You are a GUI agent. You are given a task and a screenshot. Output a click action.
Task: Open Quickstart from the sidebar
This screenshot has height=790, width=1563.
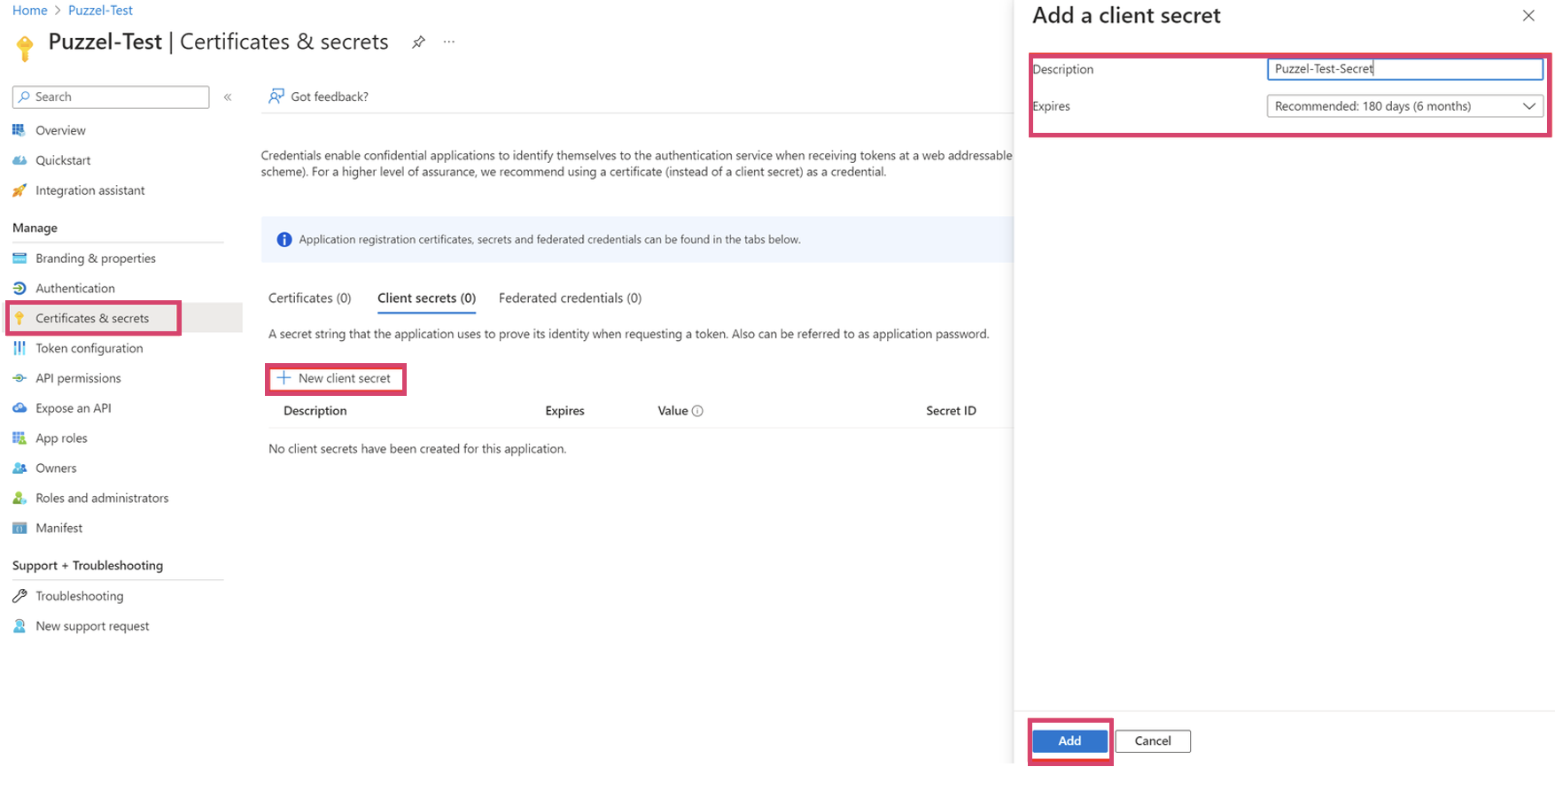63,160
